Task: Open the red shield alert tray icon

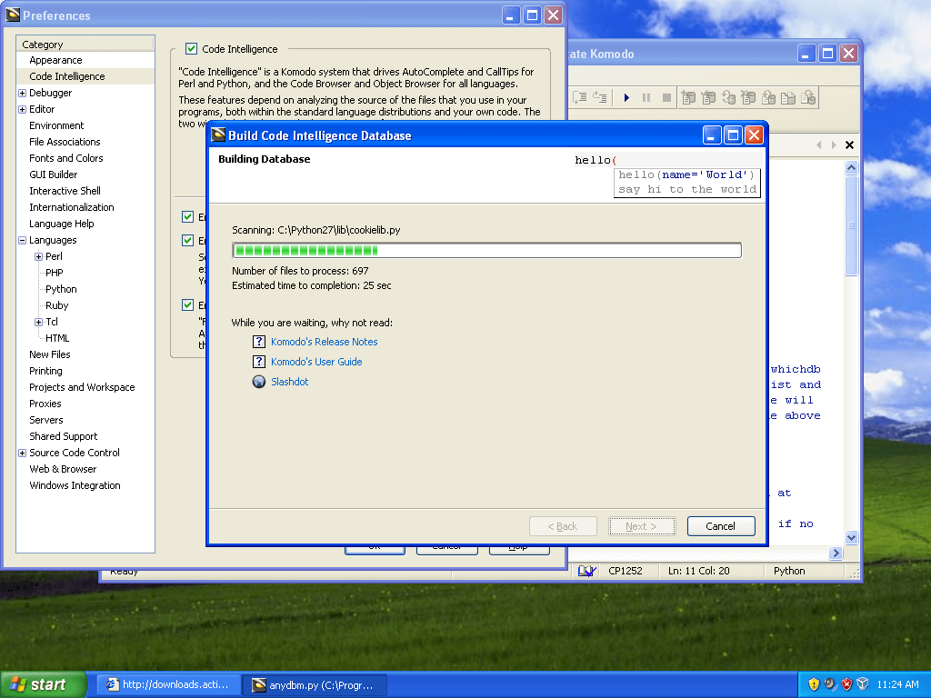Action: point(846,684)
